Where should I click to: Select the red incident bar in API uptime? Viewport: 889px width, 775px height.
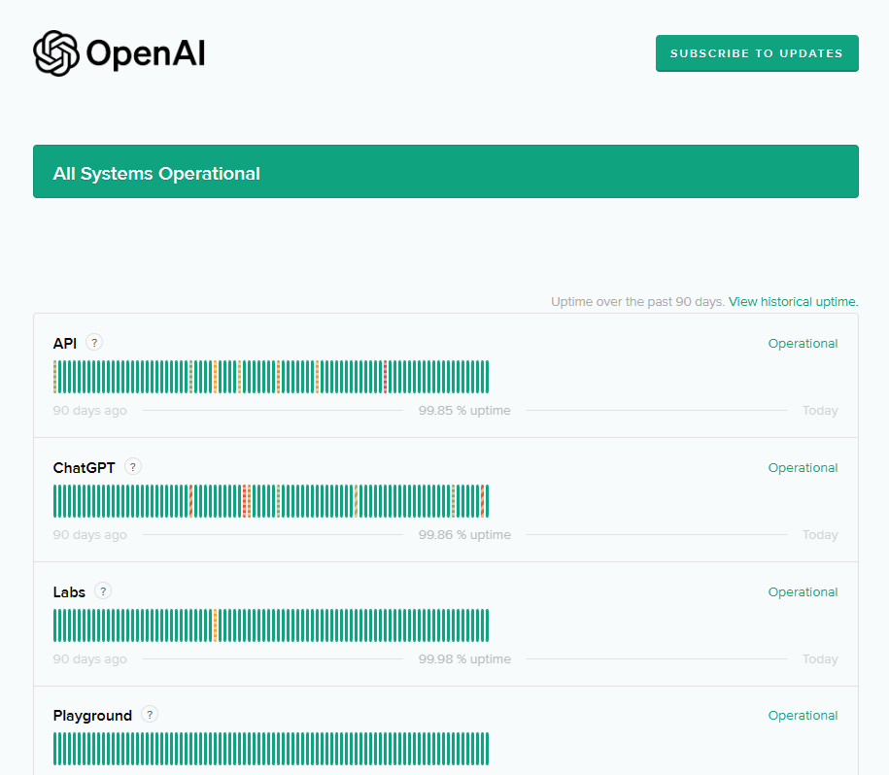coord(385,377)
